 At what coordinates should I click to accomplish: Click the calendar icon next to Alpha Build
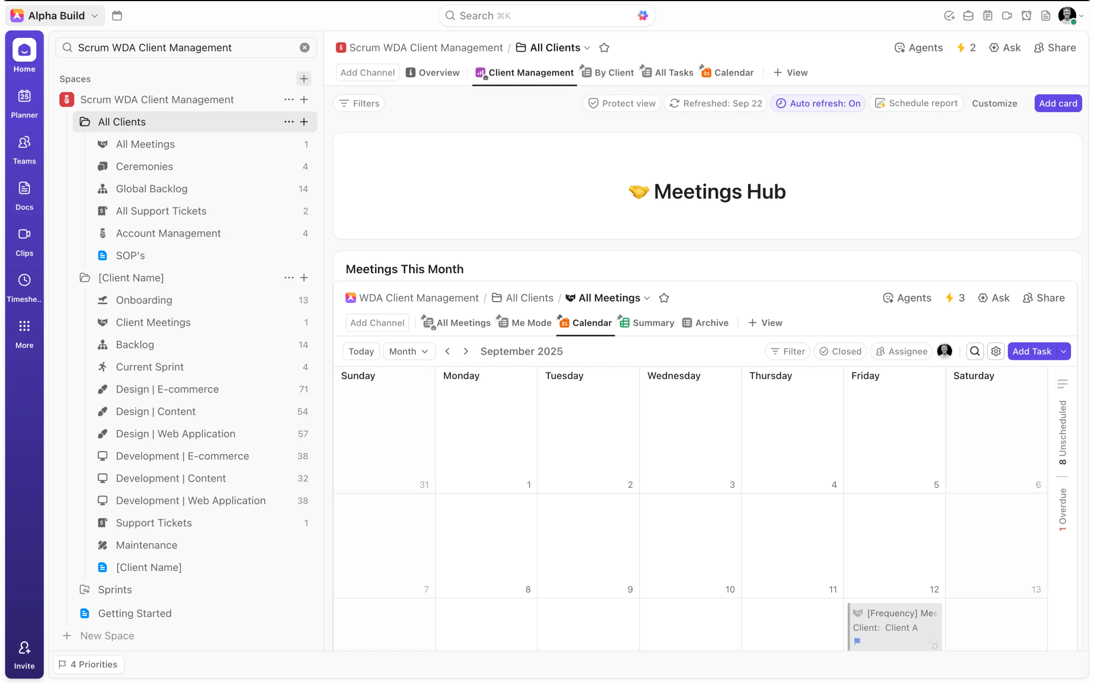[117, 16]
